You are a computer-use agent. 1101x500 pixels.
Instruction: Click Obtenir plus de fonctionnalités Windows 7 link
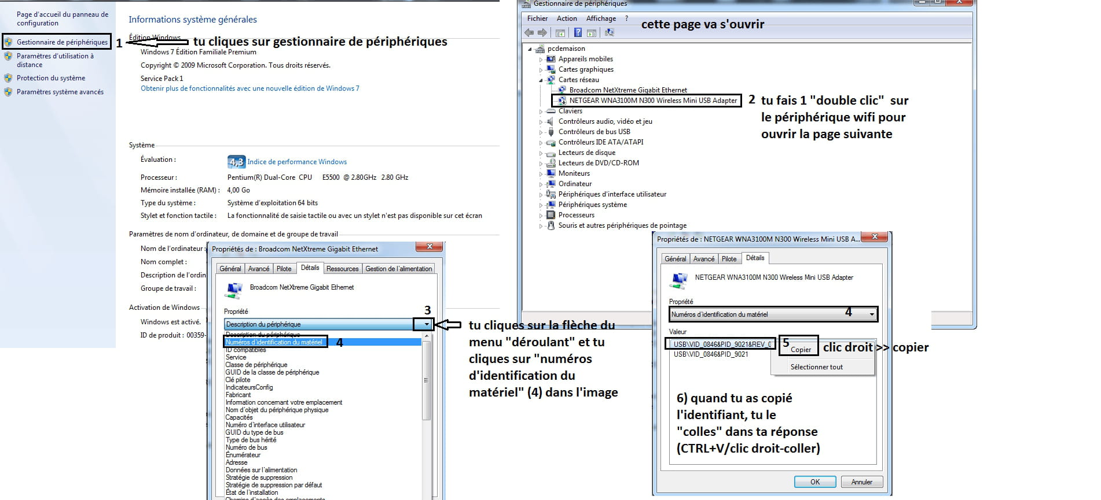(249, 88)
